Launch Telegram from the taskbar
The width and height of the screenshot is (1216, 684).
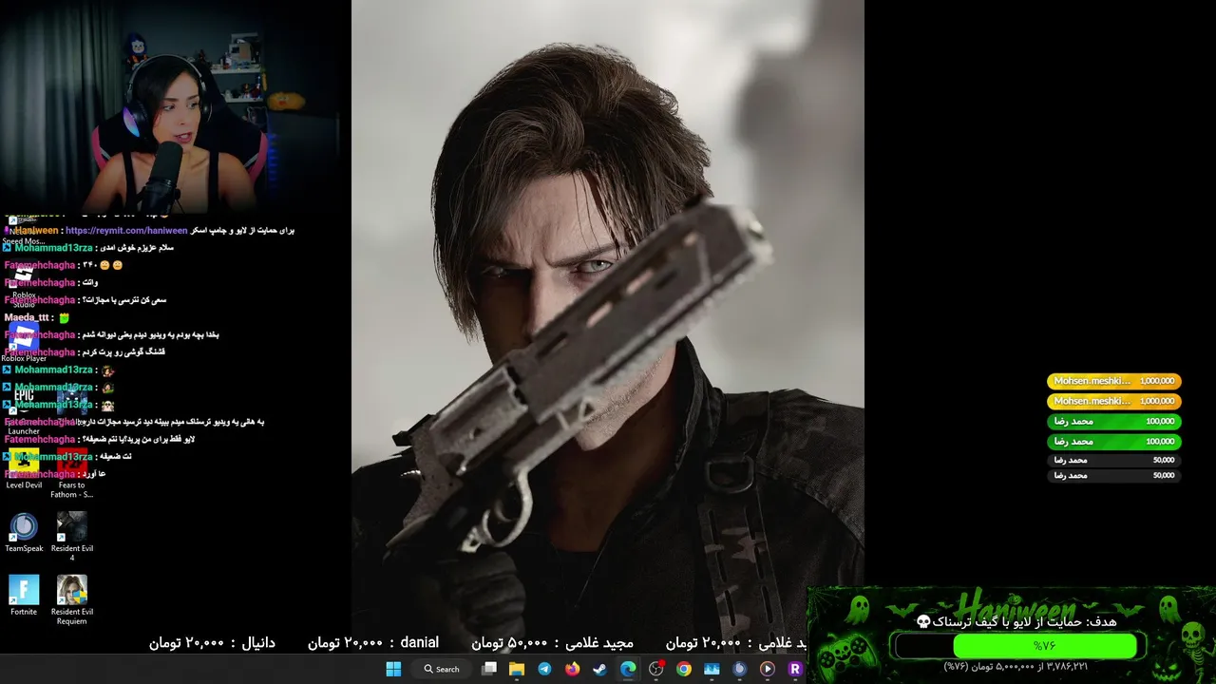click(x=544, y=669)
